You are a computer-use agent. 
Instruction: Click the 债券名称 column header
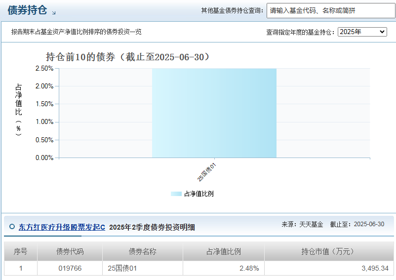pos(143,251)
